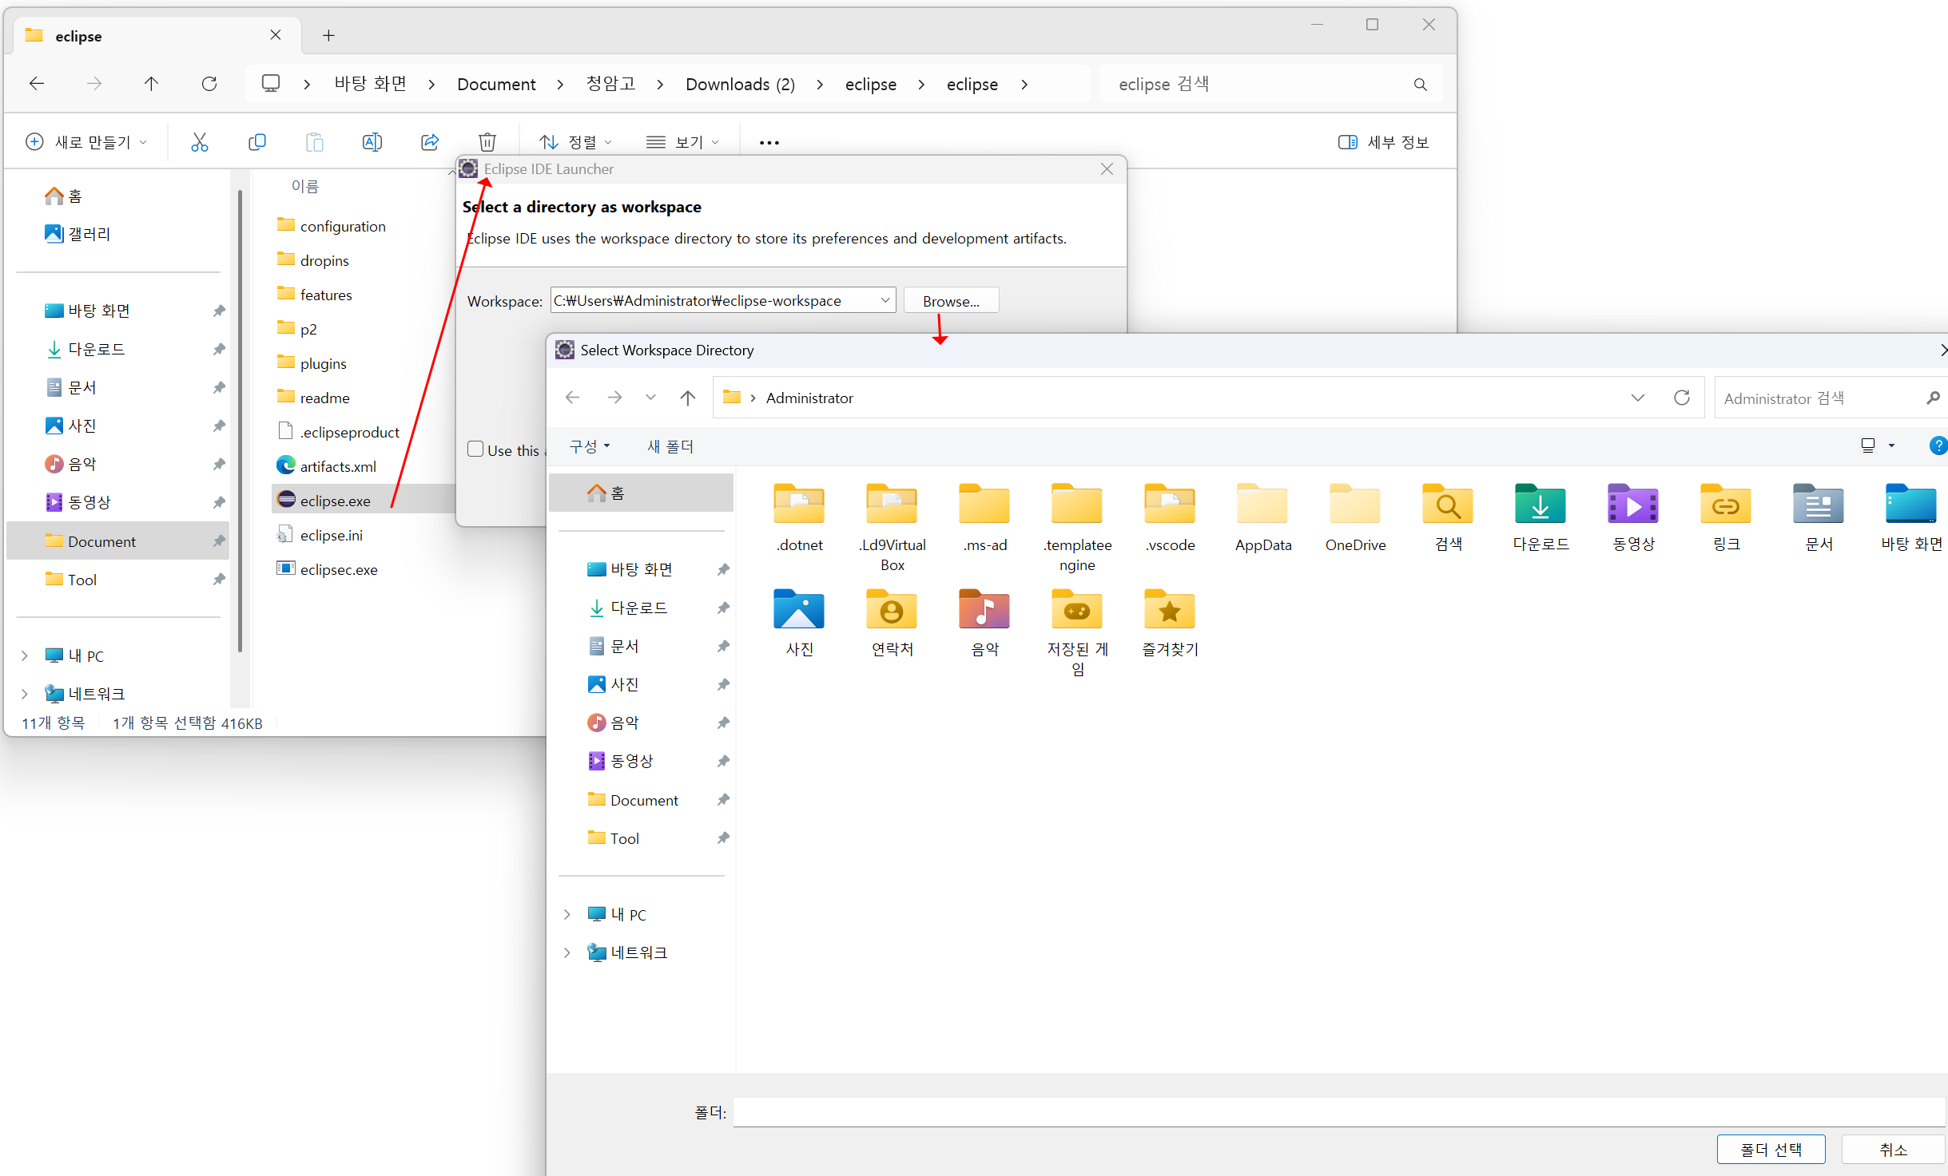This screenshot has height=1176, width=1948.
Task: Open the three-dot more options menu
Action: pos(769,142)
